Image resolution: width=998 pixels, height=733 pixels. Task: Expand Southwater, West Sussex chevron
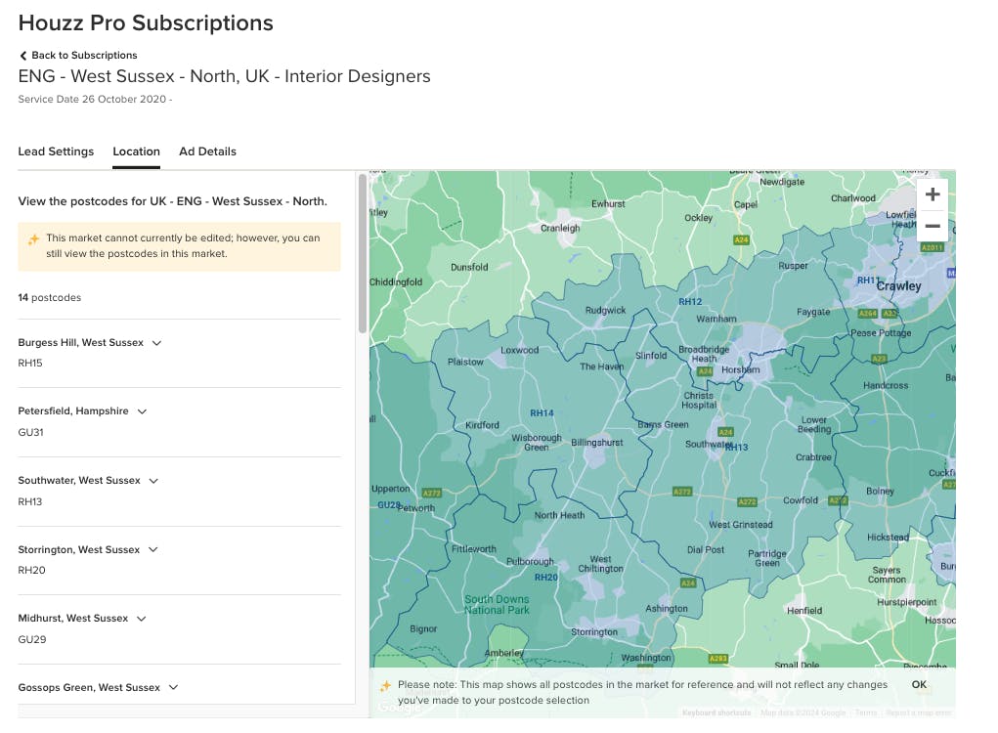(153, 481)
